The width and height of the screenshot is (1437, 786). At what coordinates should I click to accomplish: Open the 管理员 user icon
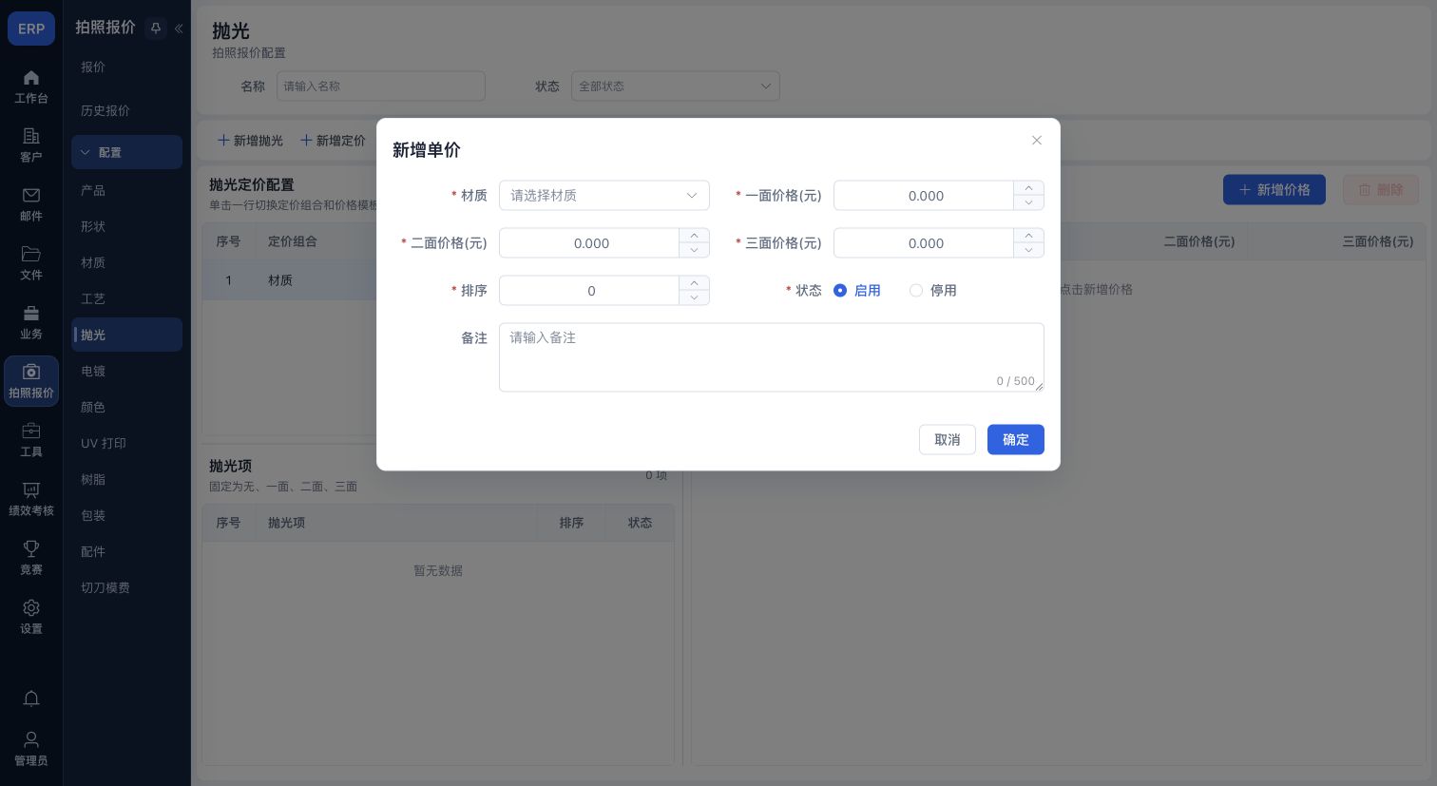(31, 739)
